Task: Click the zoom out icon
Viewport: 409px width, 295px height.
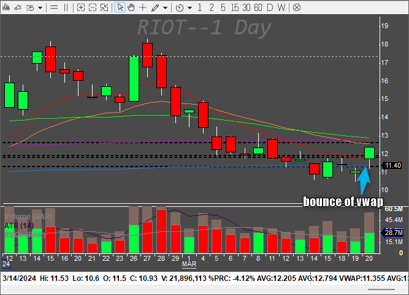Action: 93,7
